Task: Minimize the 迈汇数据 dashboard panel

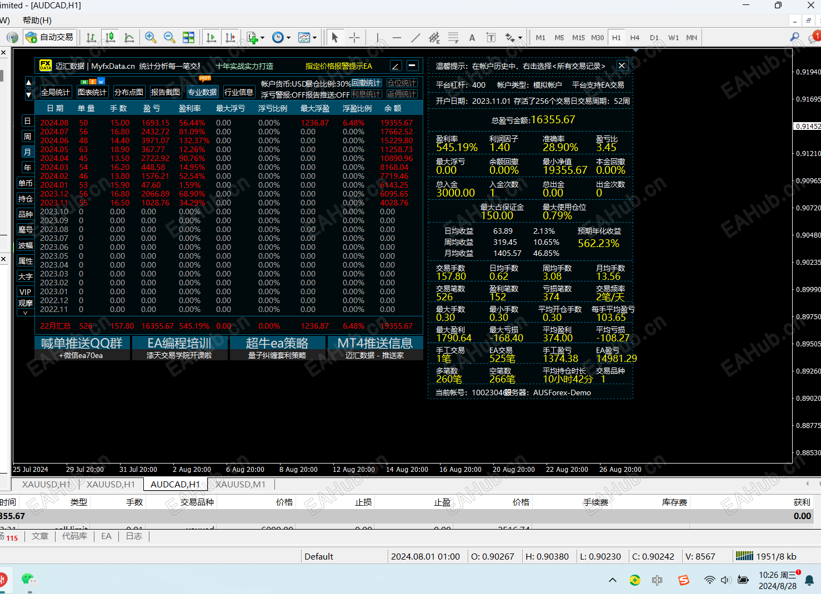Action: [412, 66]
